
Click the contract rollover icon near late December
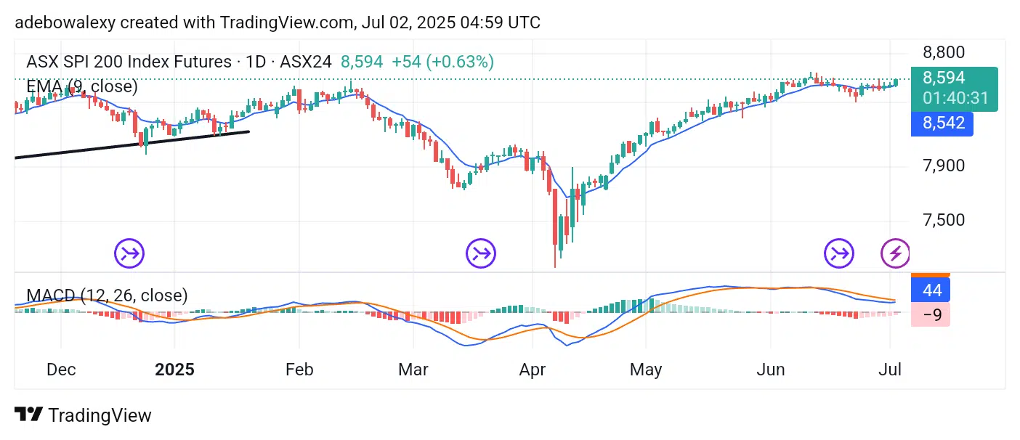point(129,253)
